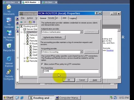This screenshot has height=100, width=134.
Task: Switch to HN-Client session tab
Action: (x=50, y=2)
